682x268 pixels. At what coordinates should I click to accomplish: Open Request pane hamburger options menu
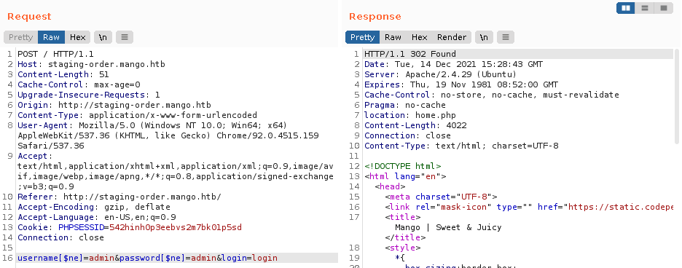point(125,37)
